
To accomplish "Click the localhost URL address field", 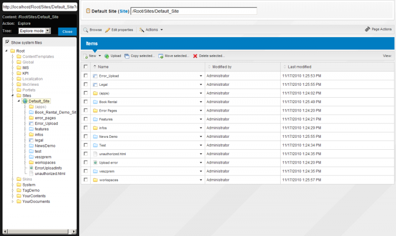I will coord(40,7).
